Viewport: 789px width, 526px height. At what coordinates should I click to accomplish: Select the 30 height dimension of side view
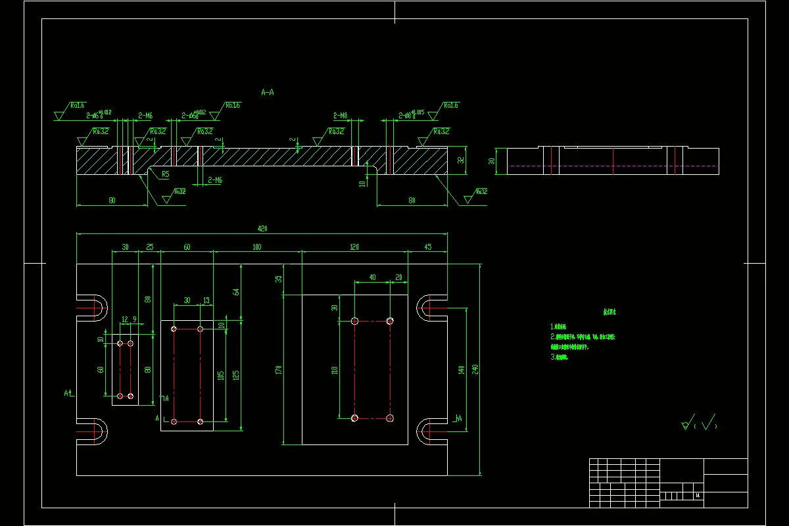pos(491,161)
